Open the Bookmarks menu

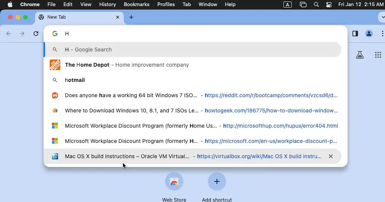[x=136, y=5]
